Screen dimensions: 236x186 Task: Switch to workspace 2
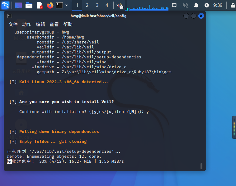coord(87,5)
